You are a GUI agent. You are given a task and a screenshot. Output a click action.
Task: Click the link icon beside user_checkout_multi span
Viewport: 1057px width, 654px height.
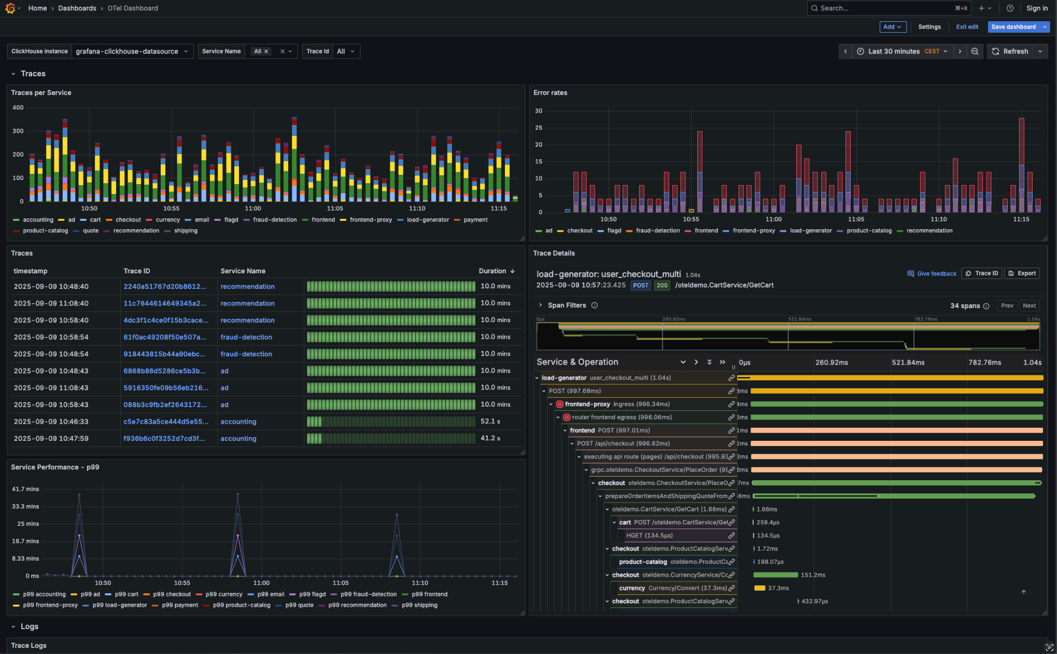pyautogui.click(x=731, y=378)
